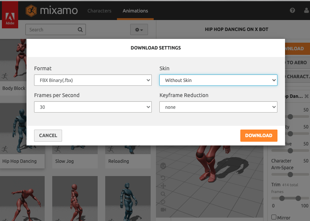
Task: Click running-figure icon on Hip Hop Dancing thumbnail
Action: tap(5, 149)
